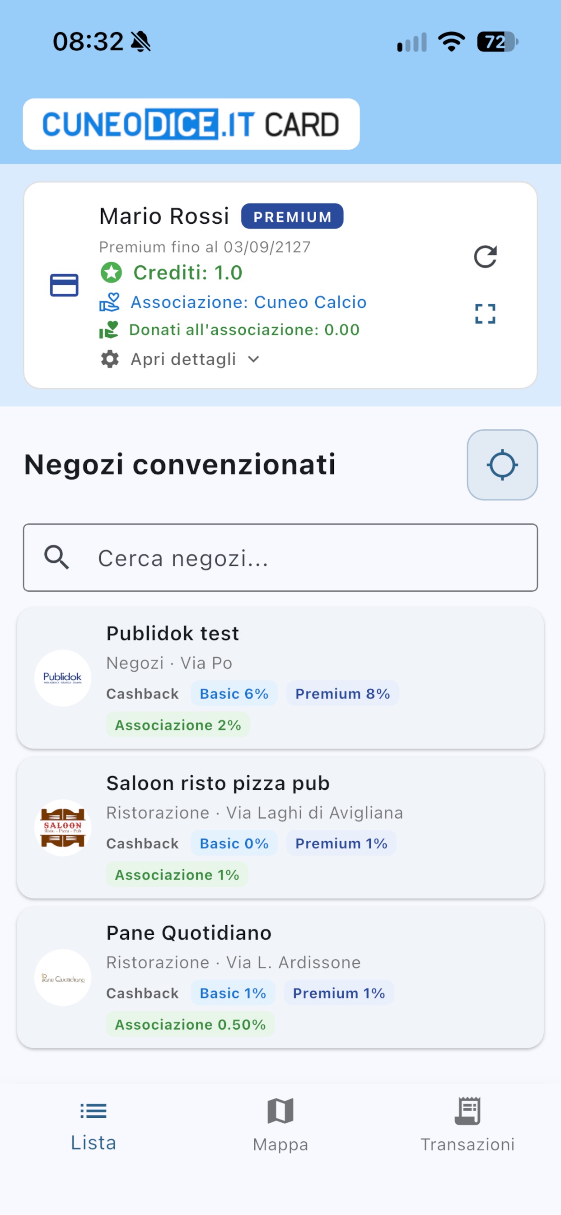Screen dimensions: 561x1215
Task: Tap the Associazione: Cuneo Calcio link
Action: coord(248,302)
